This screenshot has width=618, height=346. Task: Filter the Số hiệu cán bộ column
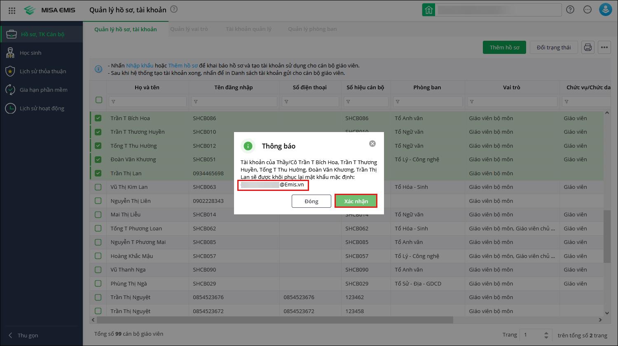click(x=366, y=102)
